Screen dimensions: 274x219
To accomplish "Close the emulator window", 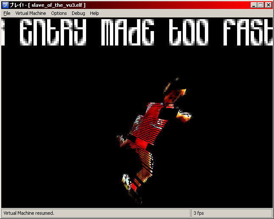I will pos(268,5).
